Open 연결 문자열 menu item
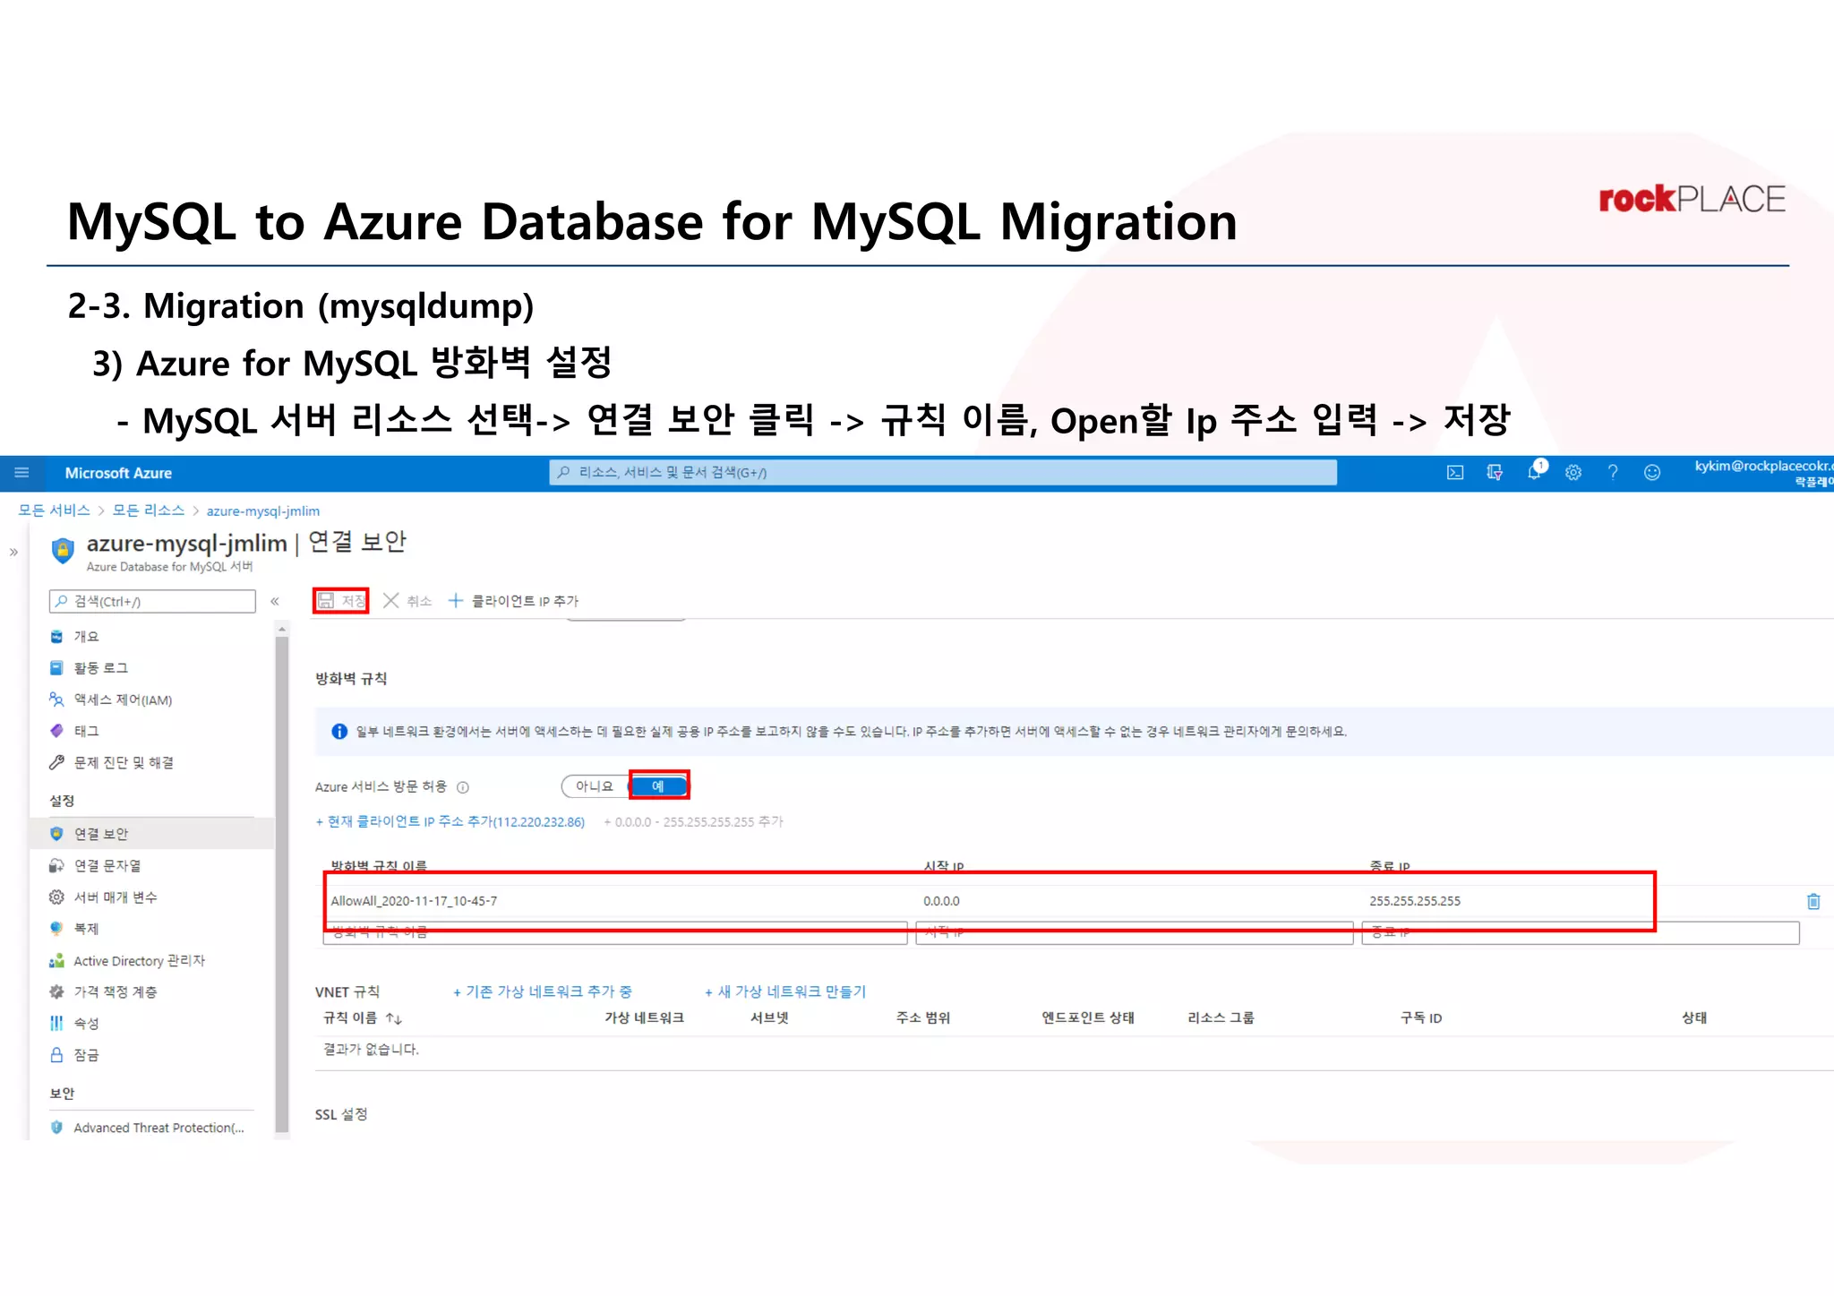This screenshot has height=1296, width=1834. (107, 866)
